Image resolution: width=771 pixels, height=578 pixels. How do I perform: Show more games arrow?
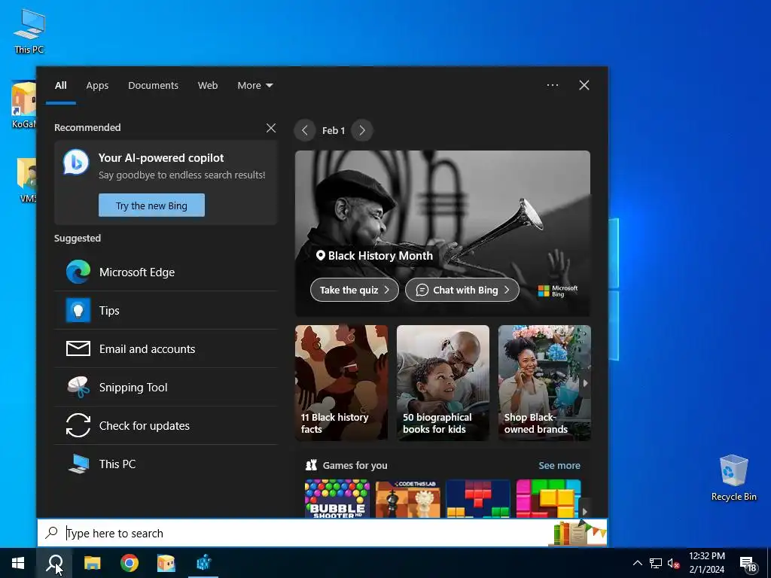click(x=584, y=512)
